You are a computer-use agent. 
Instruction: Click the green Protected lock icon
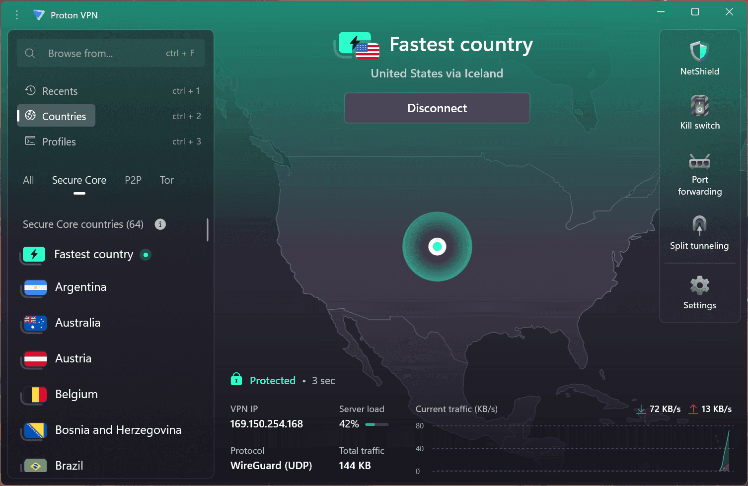[236, 380]
